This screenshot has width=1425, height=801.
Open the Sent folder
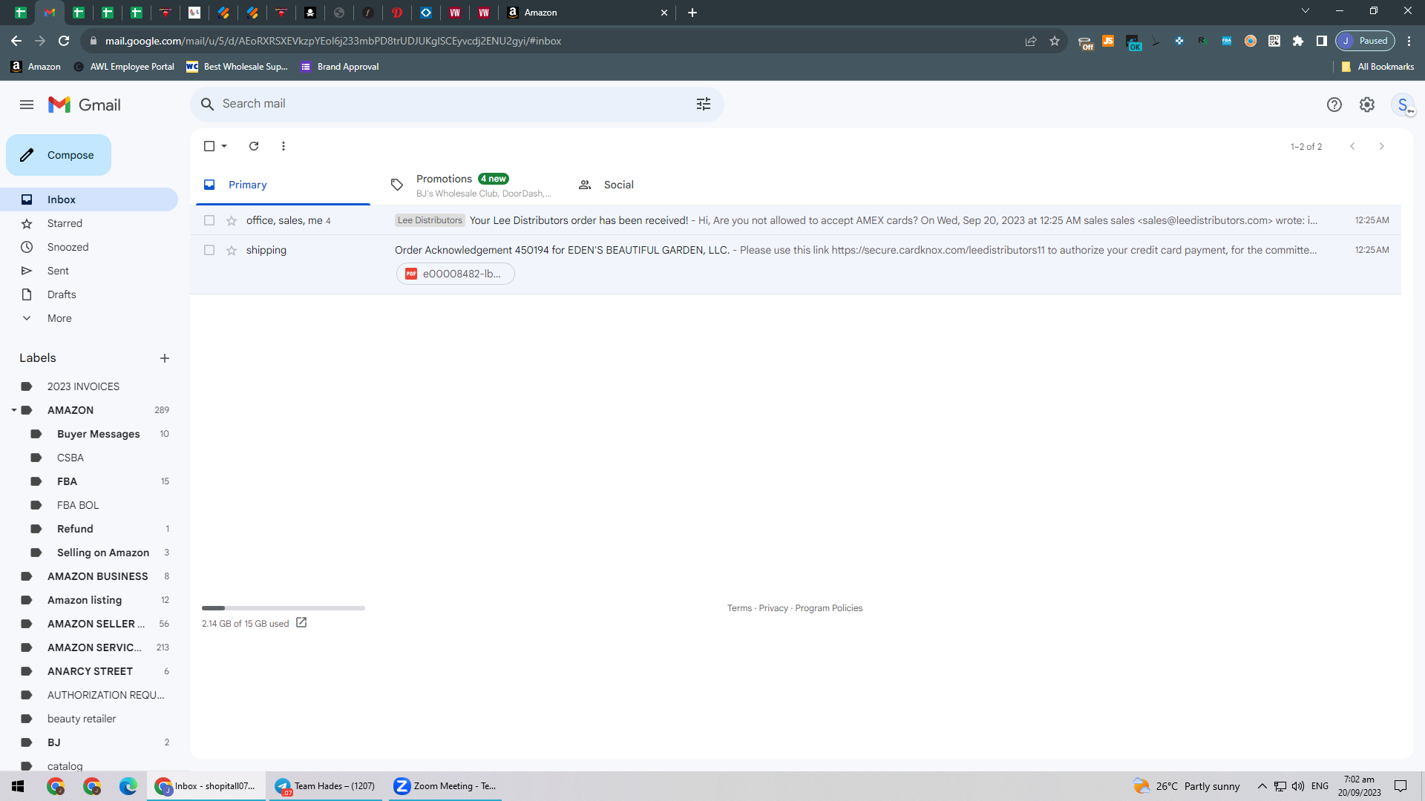pos(89,271)
